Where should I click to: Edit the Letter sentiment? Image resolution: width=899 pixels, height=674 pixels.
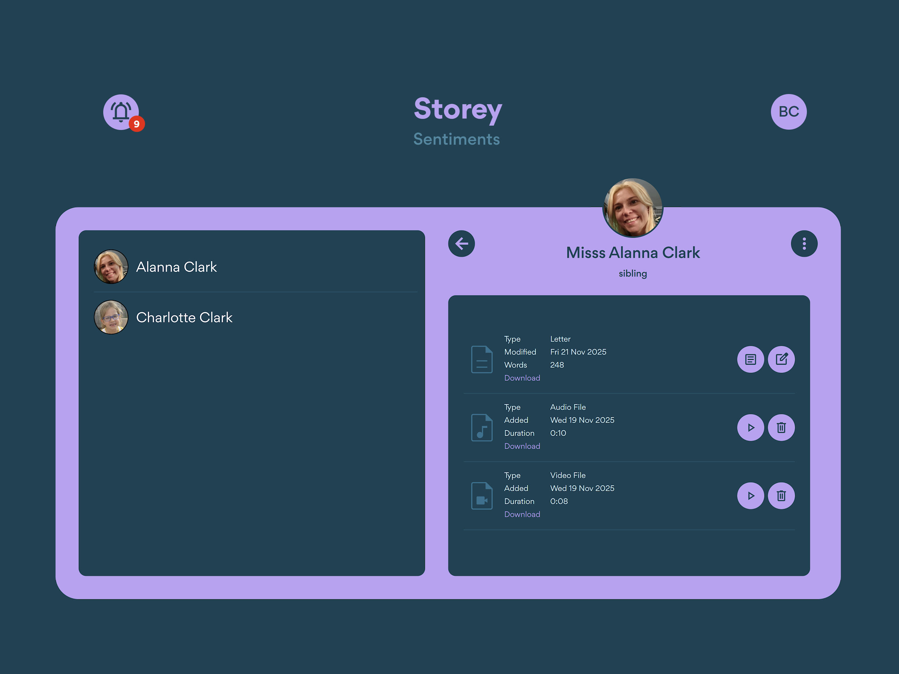point(781,359)
